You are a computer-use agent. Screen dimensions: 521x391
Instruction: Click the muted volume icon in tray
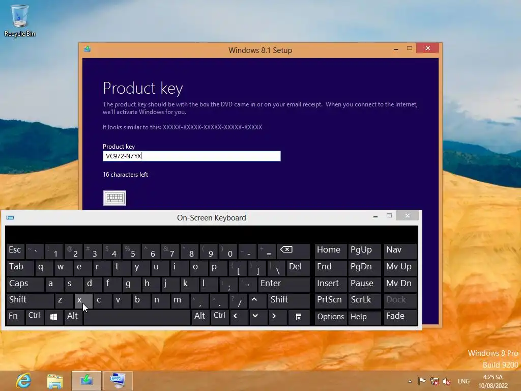tap(447, 381)
